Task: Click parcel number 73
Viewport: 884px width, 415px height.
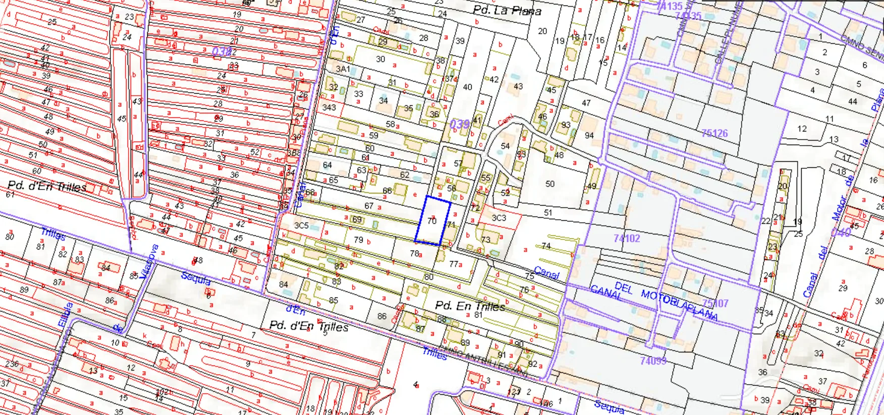Action: [x=486, y=240]
